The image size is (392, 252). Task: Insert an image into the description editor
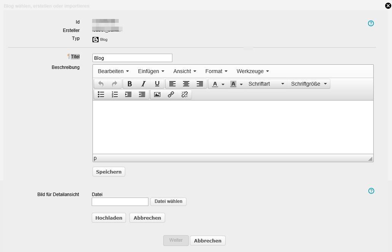pos(157,94)
